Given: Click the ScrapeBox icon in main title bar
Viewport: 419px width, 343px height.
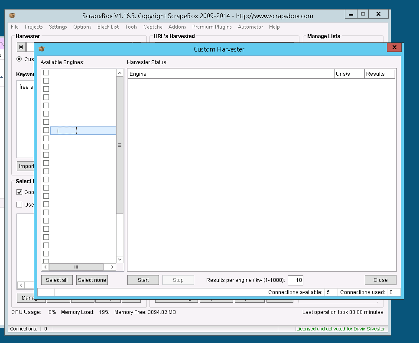Looking at the screenshot, I should tap(12, 16).
